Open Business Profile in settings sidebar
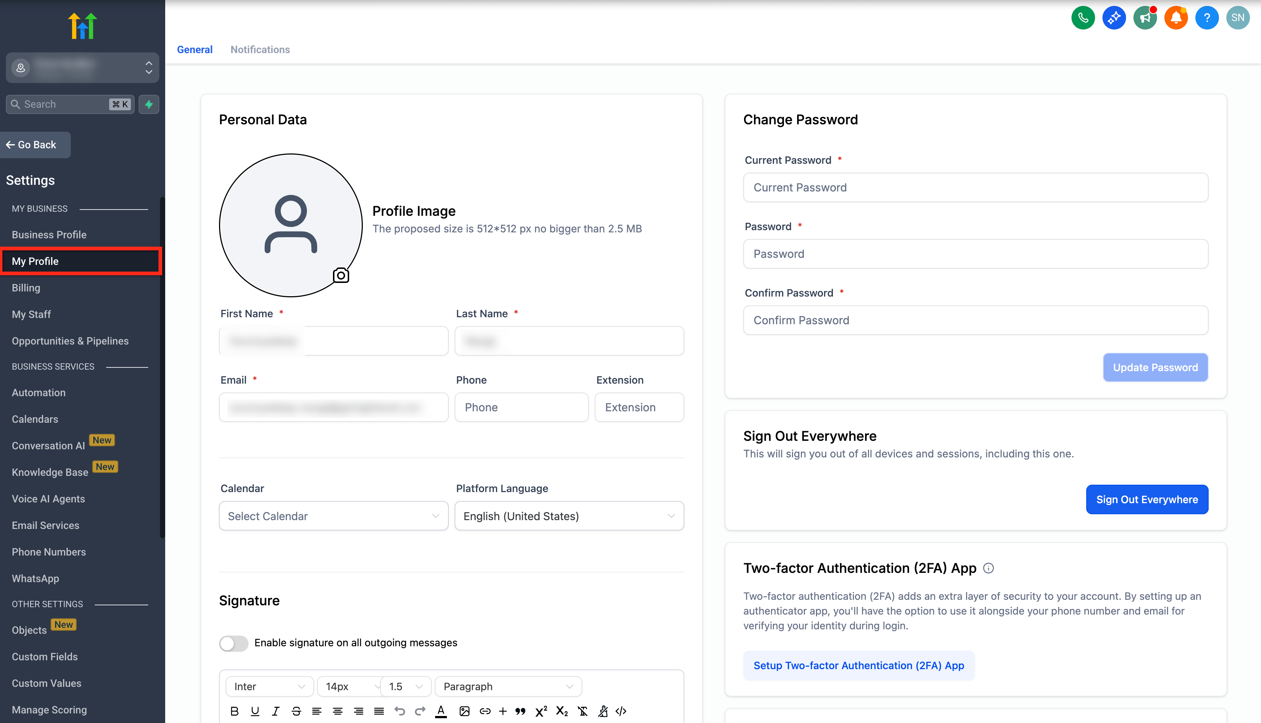The image size is (1261, 723). pos(49,235)
